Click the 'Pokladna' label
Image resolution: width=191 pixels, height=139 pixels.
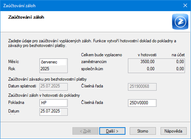[x=16, y=103]
